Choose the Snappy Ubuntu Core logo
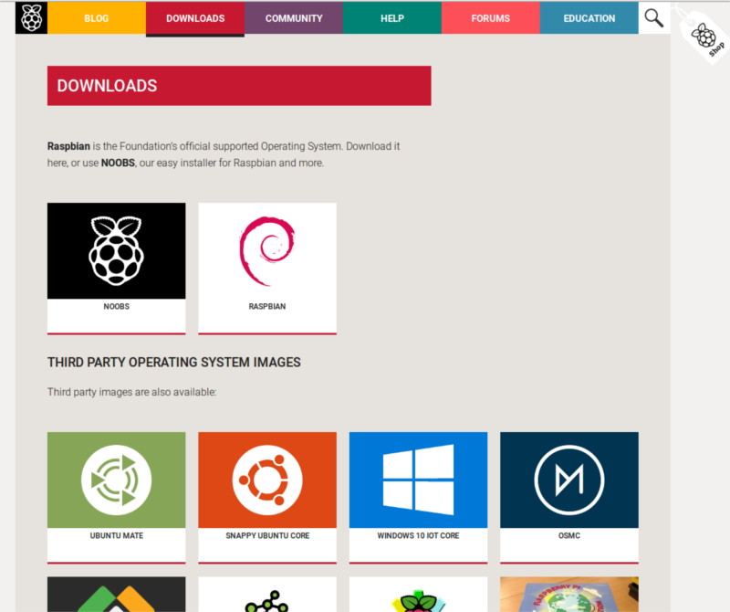Viewport: 730px width, 612px height. tap(267, 480)
